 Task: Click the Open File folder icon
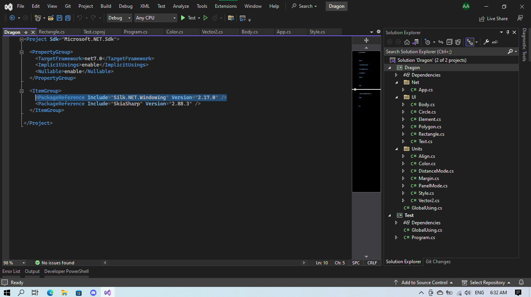pyautogui.click(x=51, y=18)
